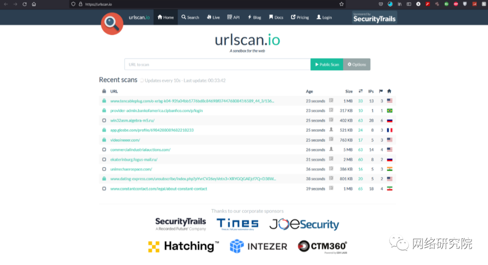Open the SecurityTrails sponsor logo at bottom
This screenshot has width=488, height=265.
pyautogui.click(x=180, y=224)
